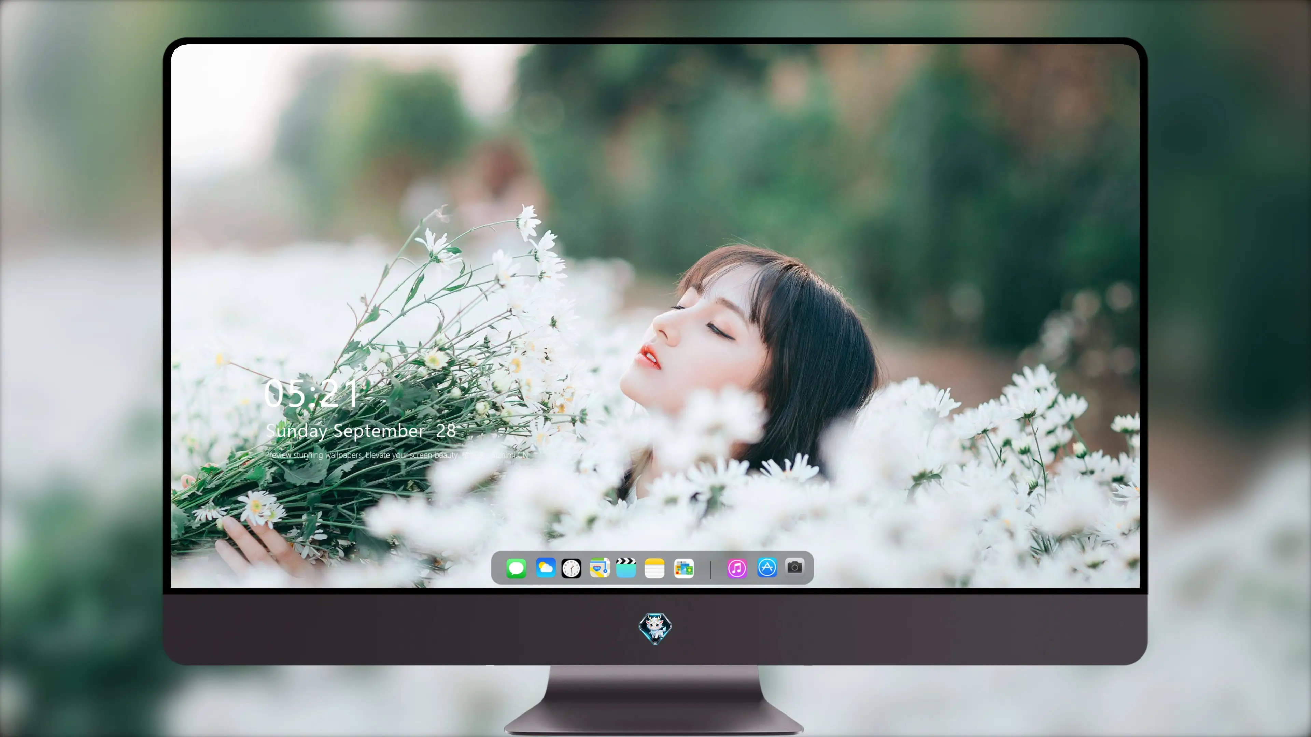Launch the Weather app icon
Image resolution: width=1311 pixels, height=737 pixels.
pos(545,568)
